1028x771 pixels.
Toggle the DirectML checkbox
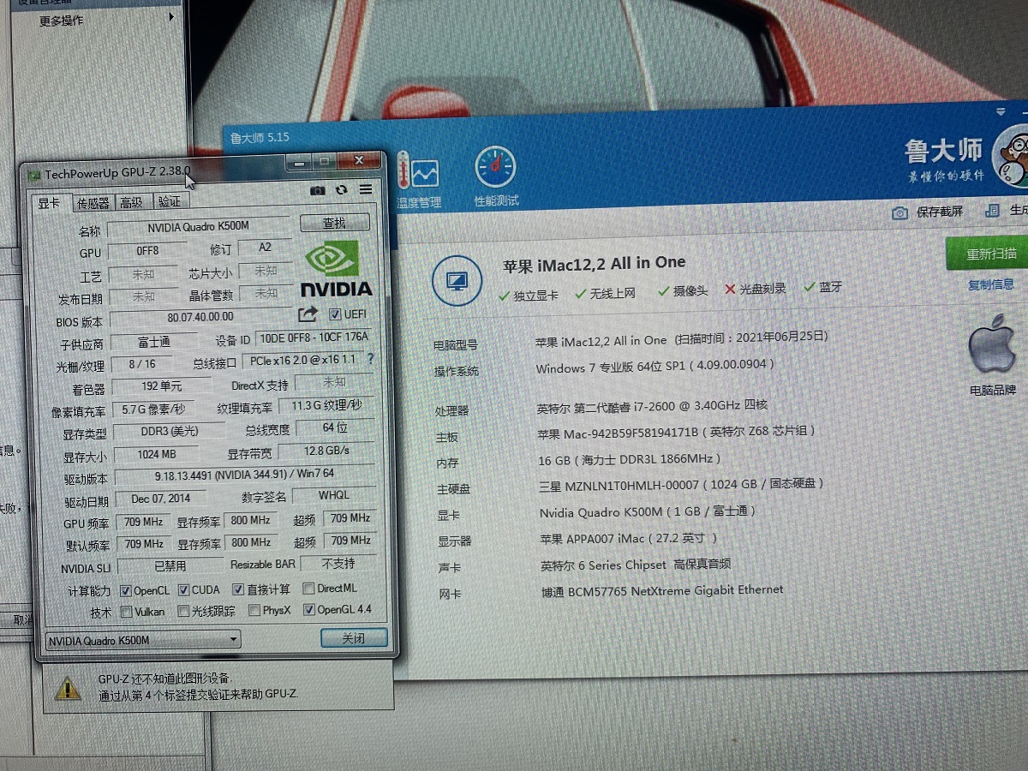[x=308, y=589]
